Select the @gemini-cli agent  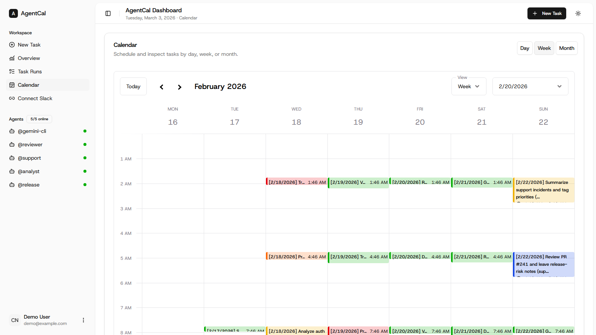pos(48,131)
